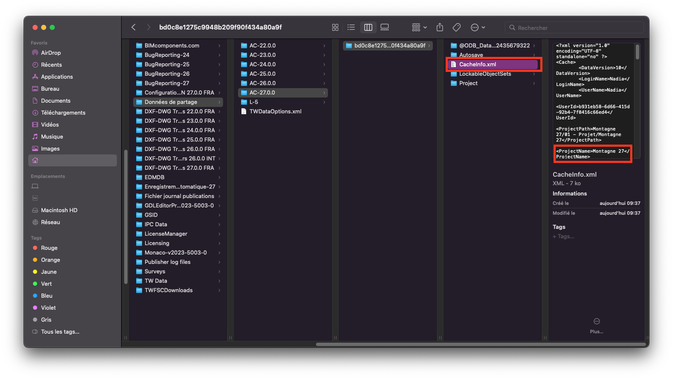Switch to list view
Image resolution: width=673 pixels, height=379 pixels.
point(351,27)
